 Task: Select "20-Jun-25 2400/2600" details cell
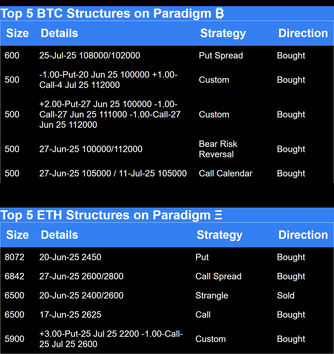pos(82,295)
